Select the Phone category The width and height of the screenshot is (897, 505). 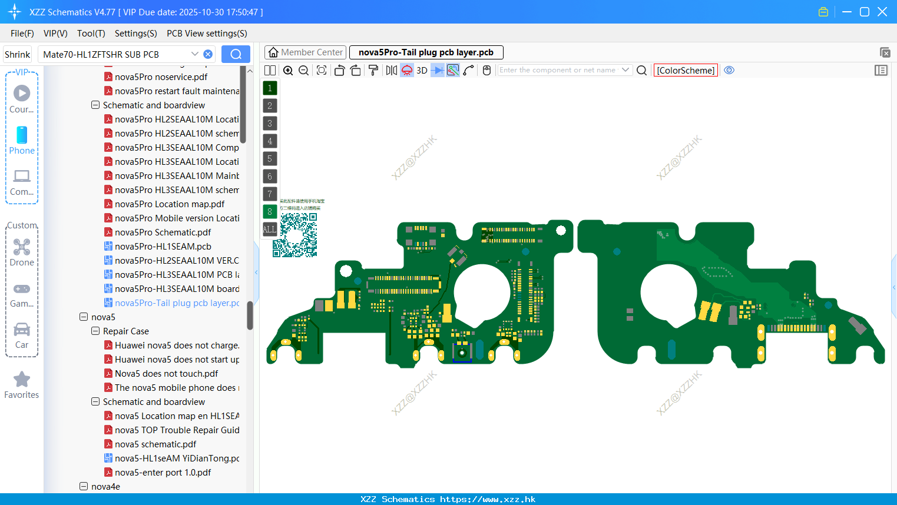(22, 141)
